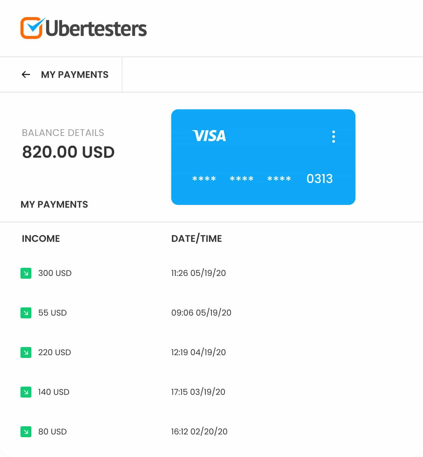The image size is (423, 457).
Task: Click the DATE/TIME column header
Action: click(196, 238)
